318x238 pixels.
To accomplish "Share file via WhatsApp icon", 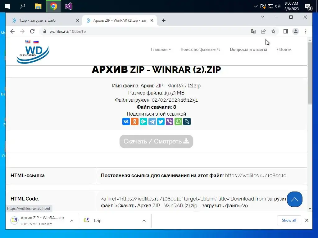I will click(178, 121).
